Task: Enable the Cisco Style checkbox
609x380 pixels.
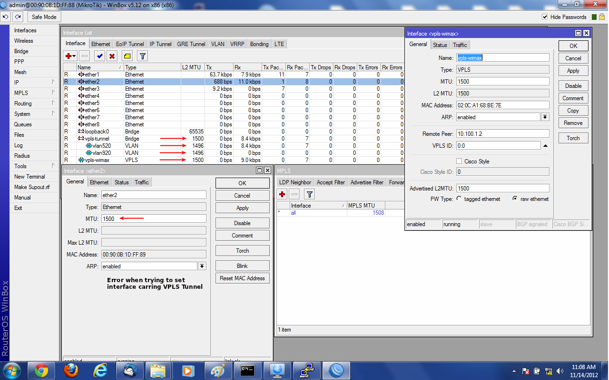Action: [459, 161]
